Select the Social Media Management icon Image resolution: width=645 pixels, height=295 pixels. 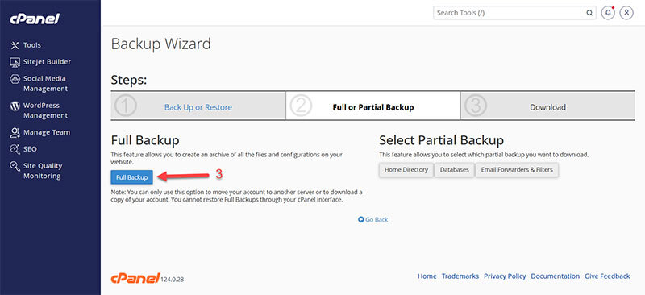[15, 79]
